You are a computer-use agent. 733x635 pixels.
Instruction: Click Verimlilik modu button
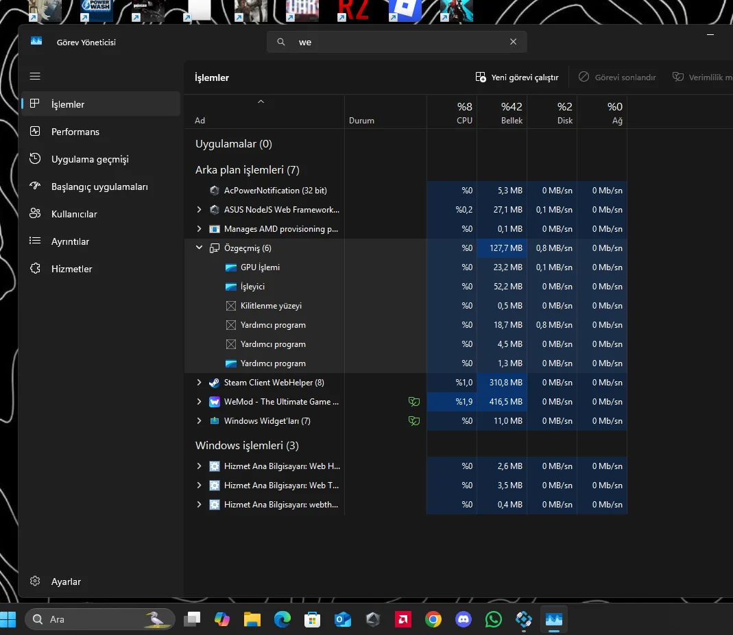point(702,77)
